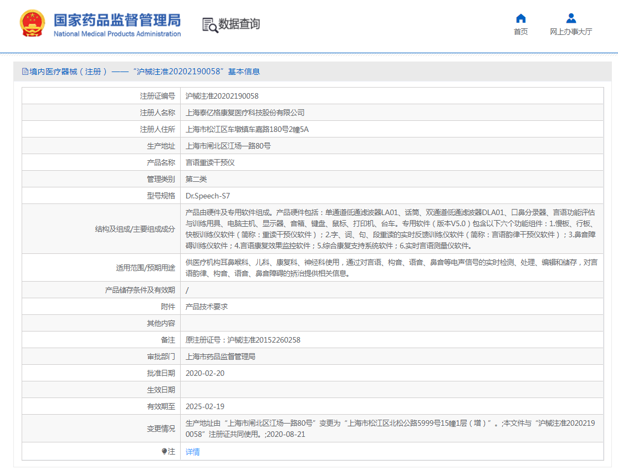Click 原注册证号：沪械注准20152260258 remark
Viewport: 618px width, 474px height.
tap(243, 340)
